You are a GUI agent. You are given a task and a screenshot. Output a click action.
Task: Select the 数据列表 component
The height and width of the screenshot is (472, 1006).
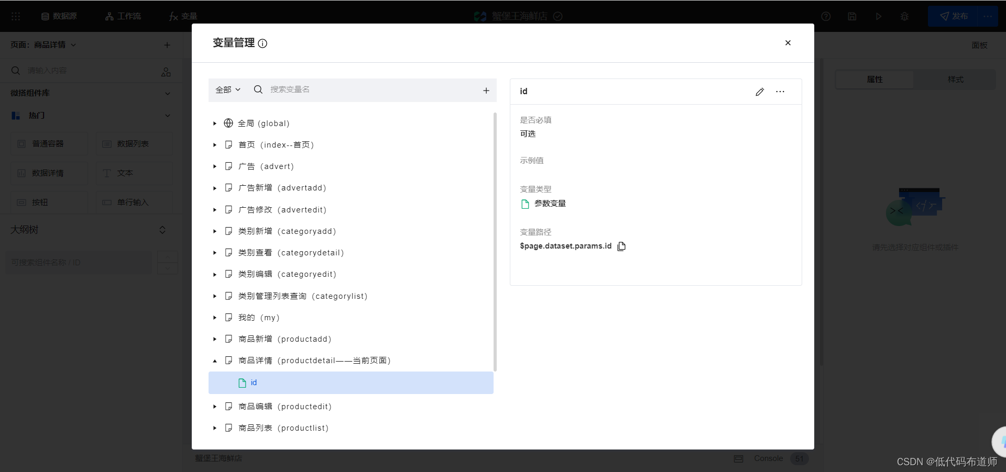(134, 144)
